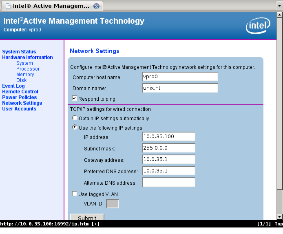Click the Domain name field
Screen dimensions: 283x234
(x=180, y=88)
